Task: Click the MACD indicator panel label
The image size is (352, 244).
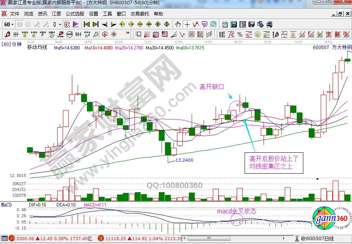Action: (7, 204)
